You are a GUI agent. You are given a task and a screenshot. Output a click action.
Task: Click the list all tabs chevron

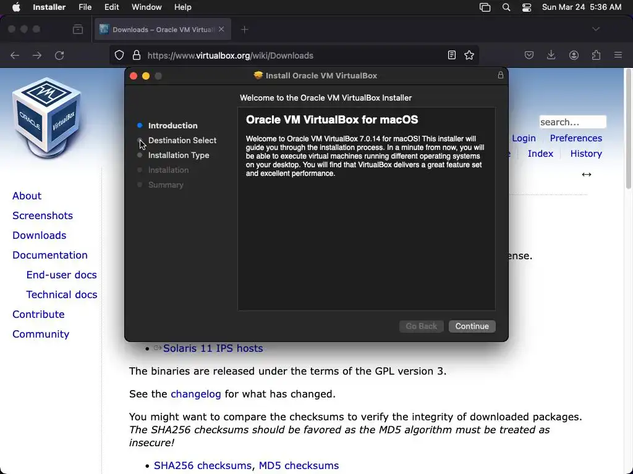tap(596, 29)
